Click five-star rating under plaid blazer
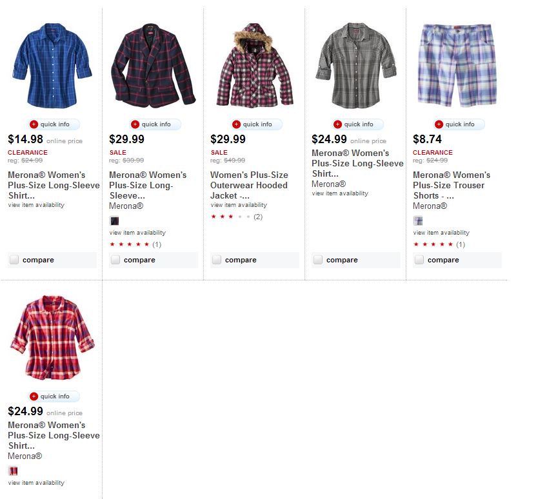The width and height of the screenshot is (547, 499). tap(130, 244)
